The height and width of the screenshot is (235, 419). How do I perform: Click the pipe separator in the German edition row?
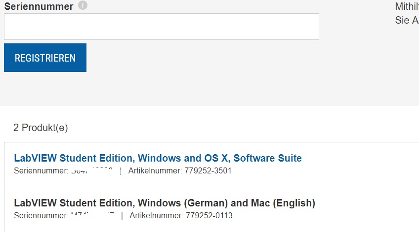pyautogui.click(x=122, y=216)
